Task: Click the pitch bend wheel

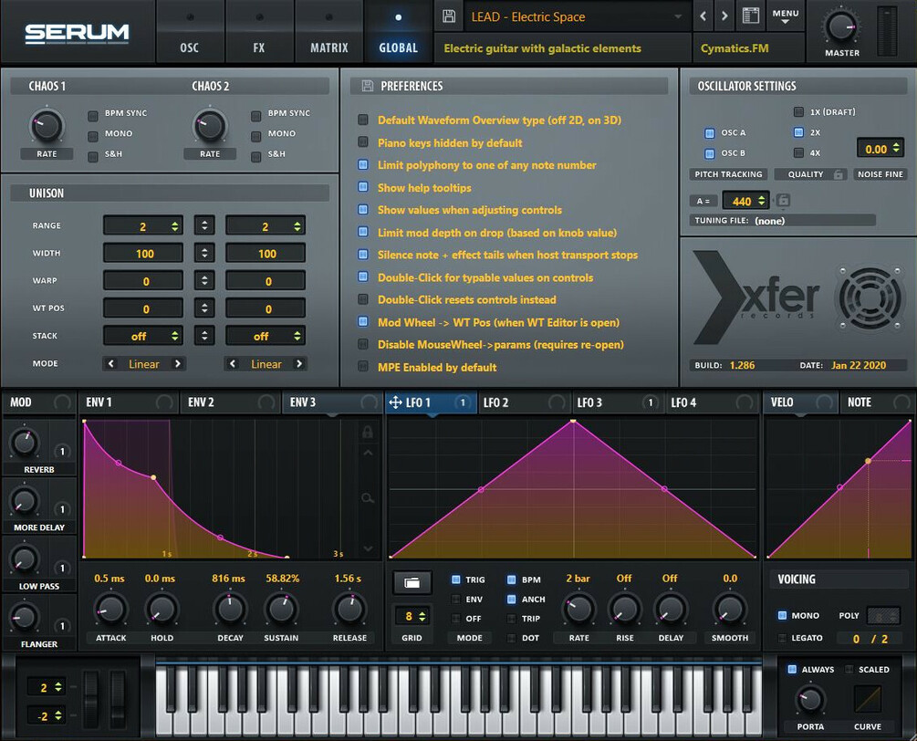Action: 90,699
